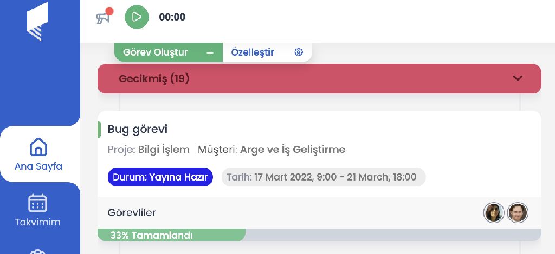
Task: Click the Arge ve İş Geliştirme customer
Action: (x=293, y=149)
